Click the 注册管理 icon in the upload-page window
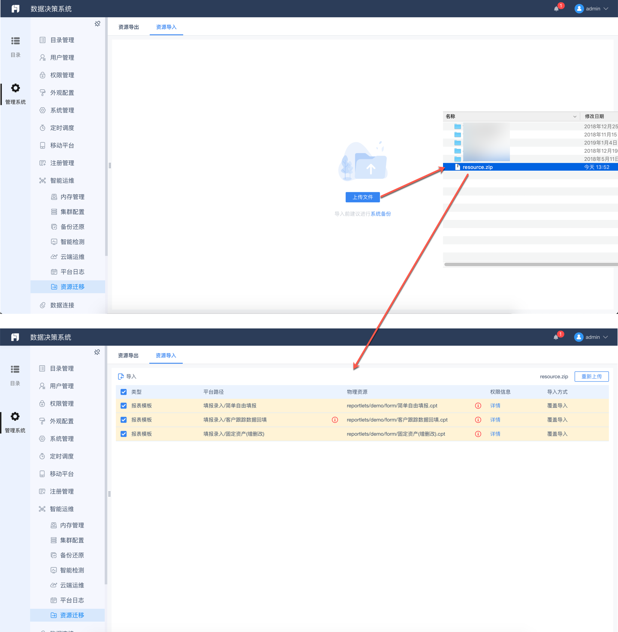This screenshot has width=618, height=632. click(x=42, y=163)
